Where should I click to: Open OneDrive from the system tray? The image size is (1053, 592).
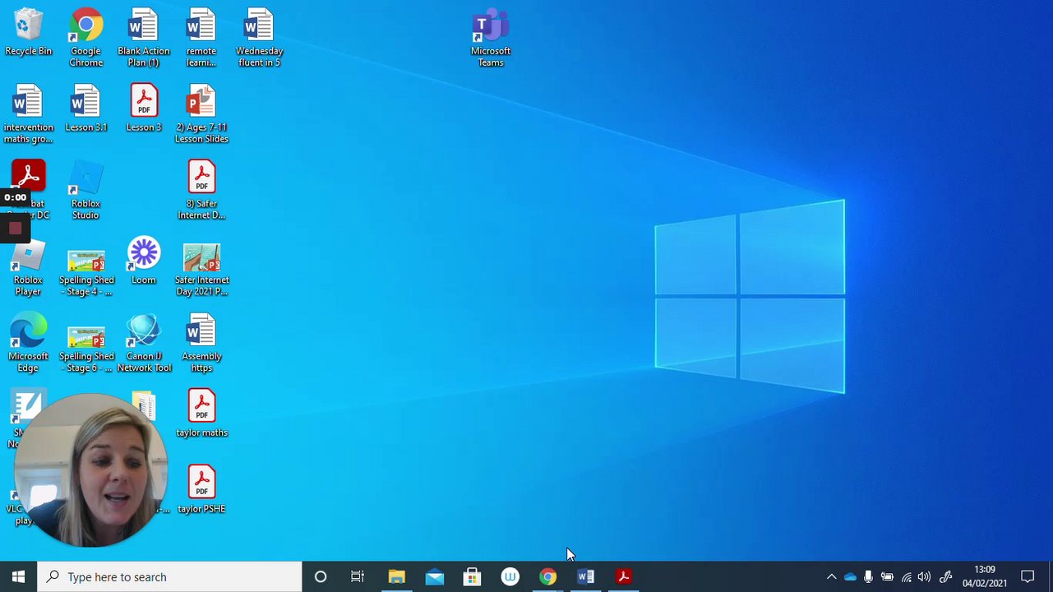coord(850,577)
